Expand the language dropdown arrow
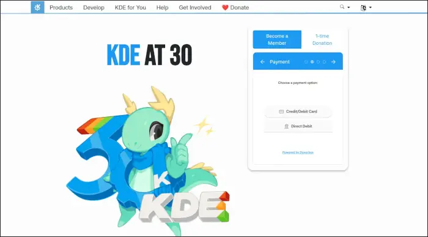This screenshot has width=428, height=237. [x=371, y=7]
